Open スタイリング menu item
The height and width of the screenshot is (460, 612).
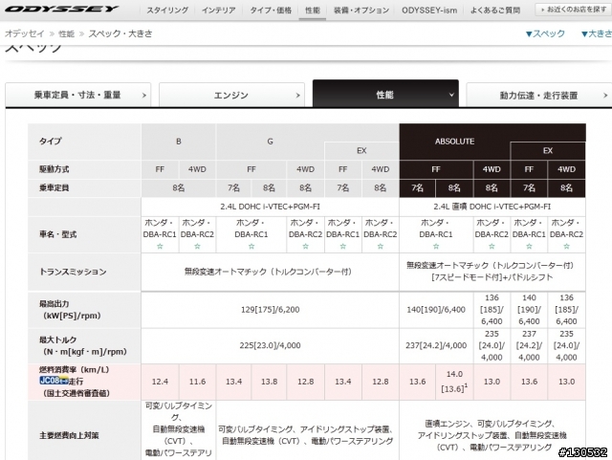pyautogui.click(x=167, y=11)
